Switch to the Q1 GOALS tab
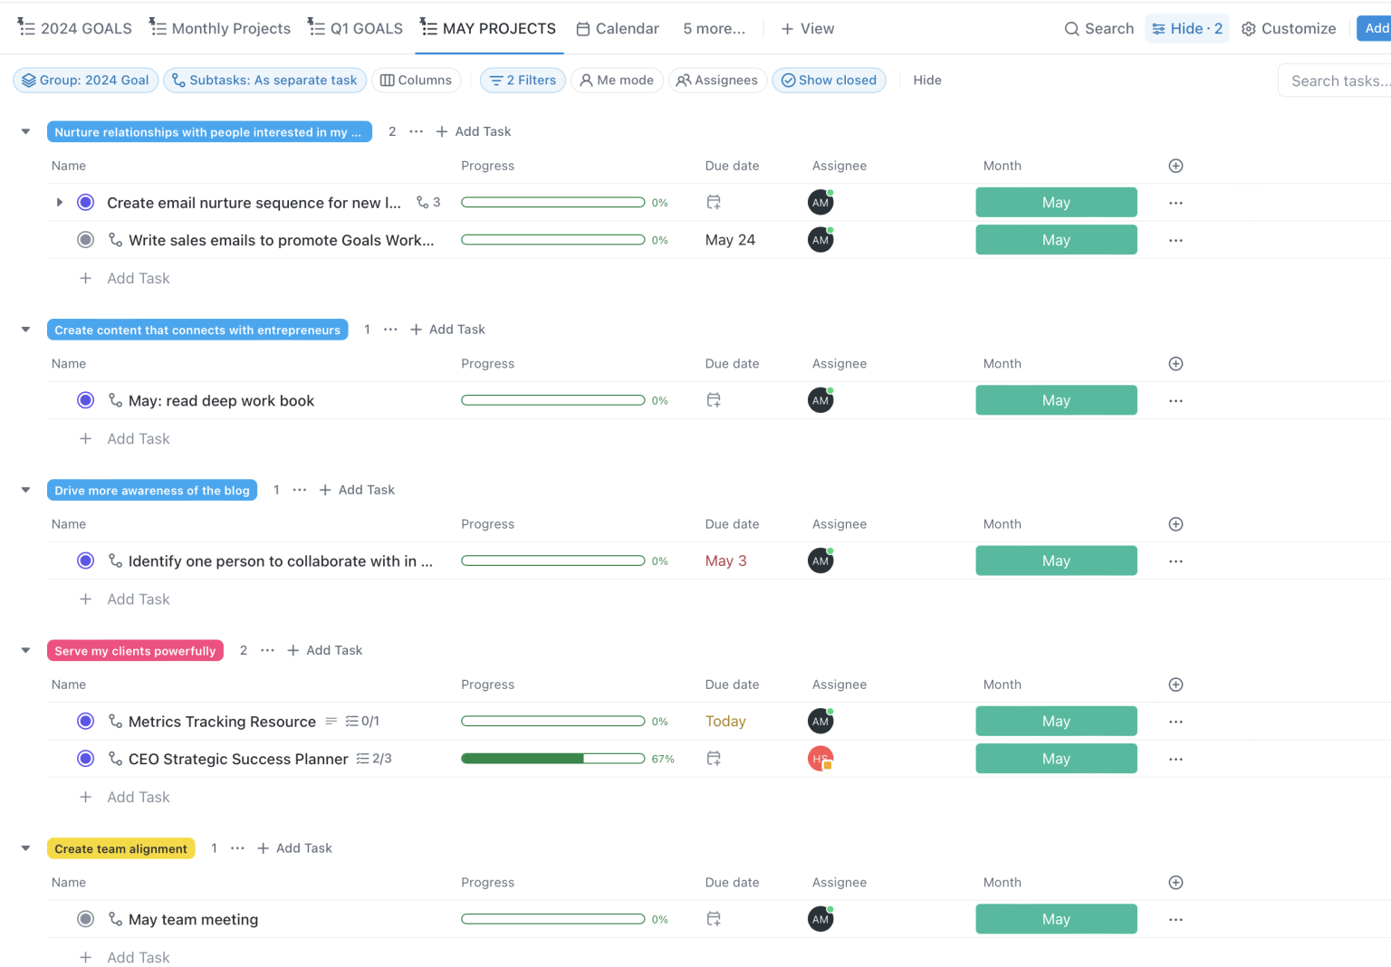1391x967 pixels. [x=355, y=29]
